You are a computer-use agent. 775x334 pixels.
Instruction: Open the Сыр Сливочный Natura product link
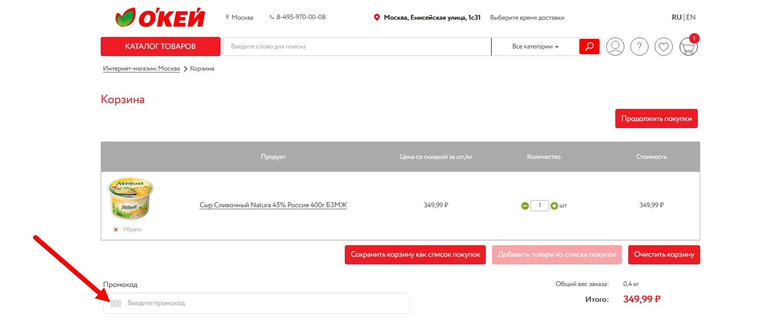coord(273,205)
